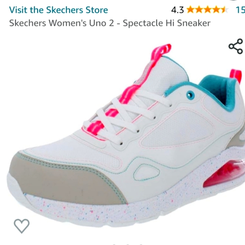Tap the teal eyelet on the sneaker
This screenshot has height=245, width=245.
(190, 95)
